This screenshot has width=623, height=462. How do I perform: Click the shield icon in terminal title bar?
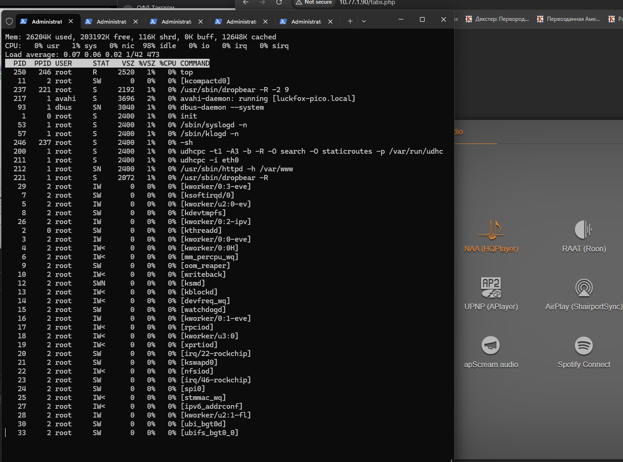coord(9,21)
